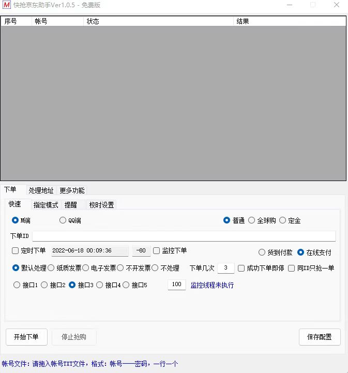Image resolution: width=348 pixels, height=373 pixels.
Task: Focus the 下单ID input field
Action: (x=184, y=236)
